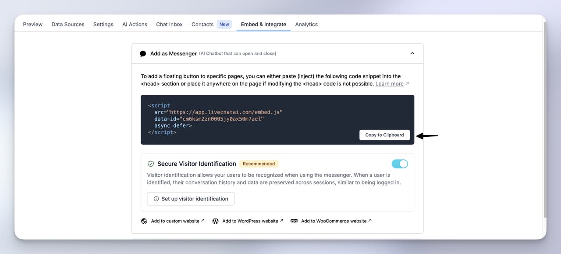561x254 pixels.
Task: Click the WooCommerce logo icon
Action: coord(294,221)
